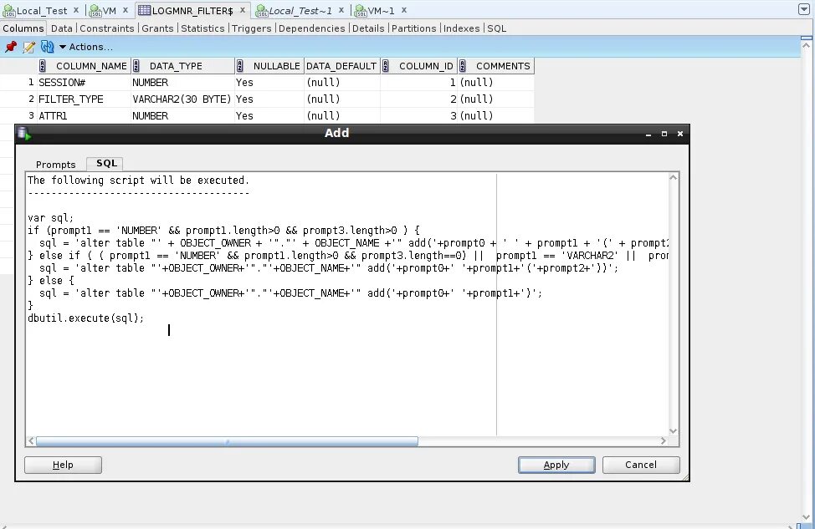Image resolution: width=815 pixels, height=529 pixels.
Task: Click the Cancel button
Action: pyautogui.click(x=641, y=465)
